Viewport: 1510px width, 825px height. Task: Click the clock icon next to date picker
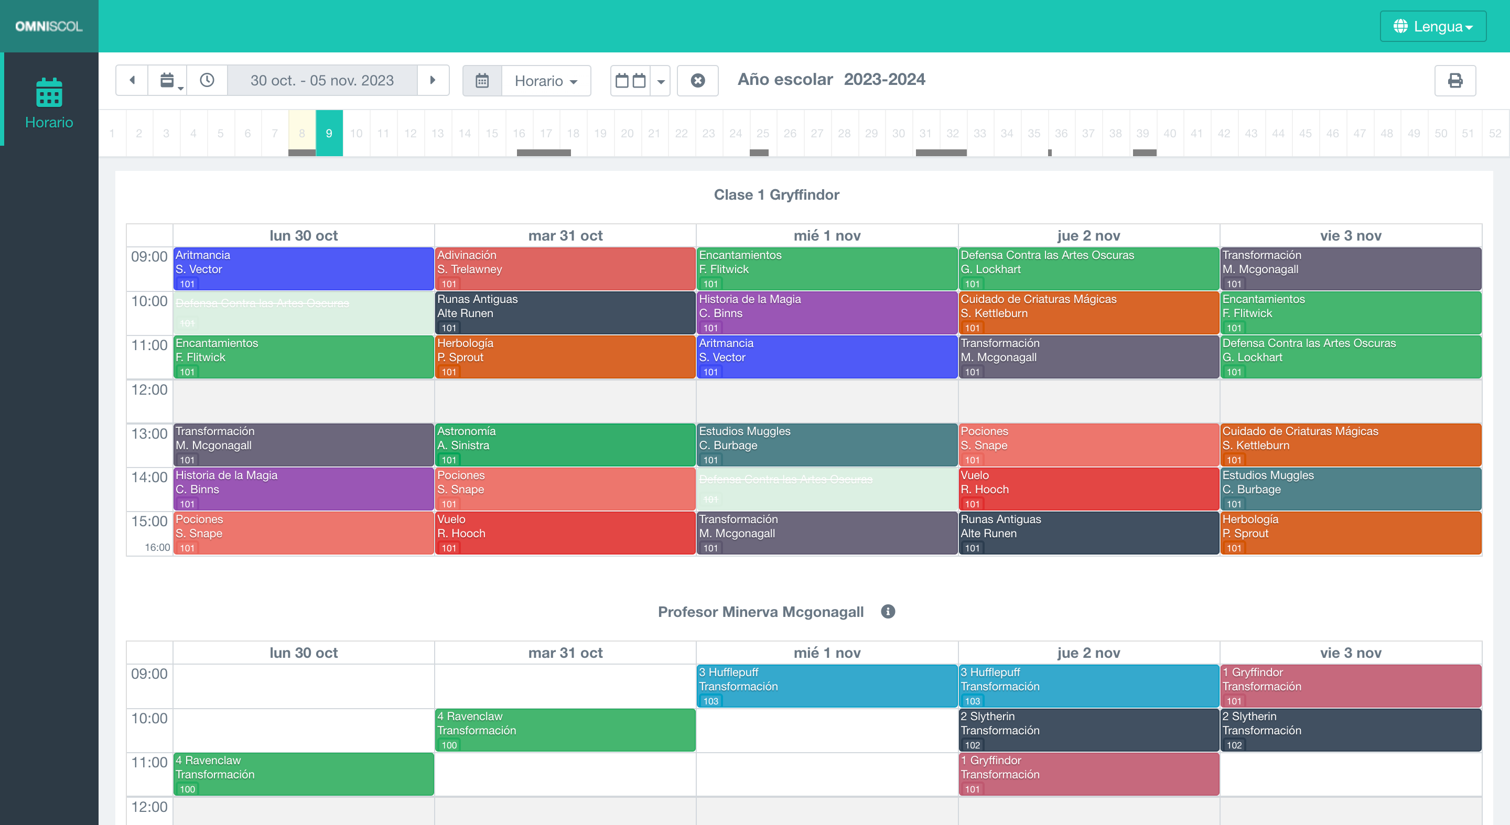207,80
